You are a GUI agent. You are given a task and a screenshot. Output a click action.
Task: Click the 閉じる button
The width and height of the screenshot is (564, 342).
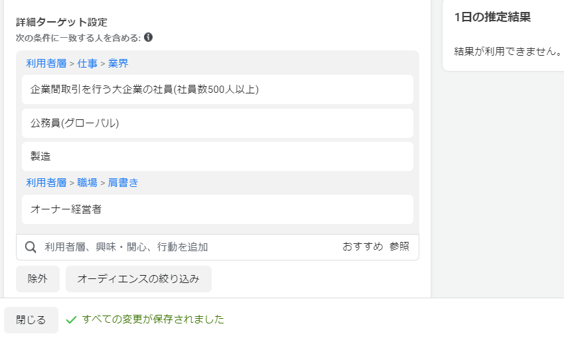coord(31,320)
